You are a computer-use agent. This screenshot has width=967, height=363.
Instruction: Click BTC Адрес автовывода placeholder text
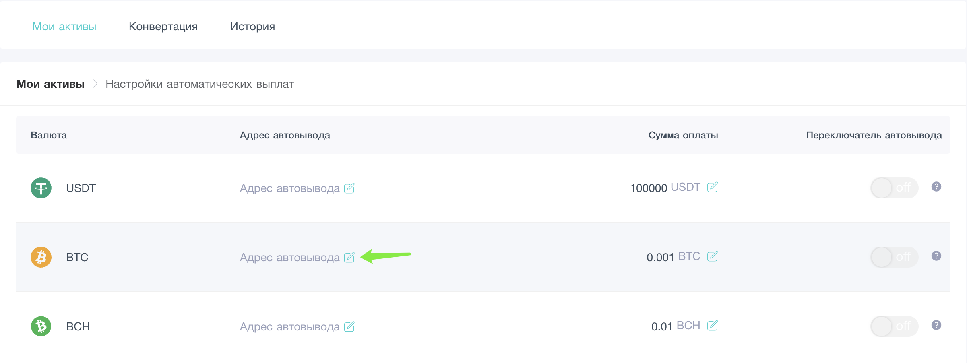290,258
